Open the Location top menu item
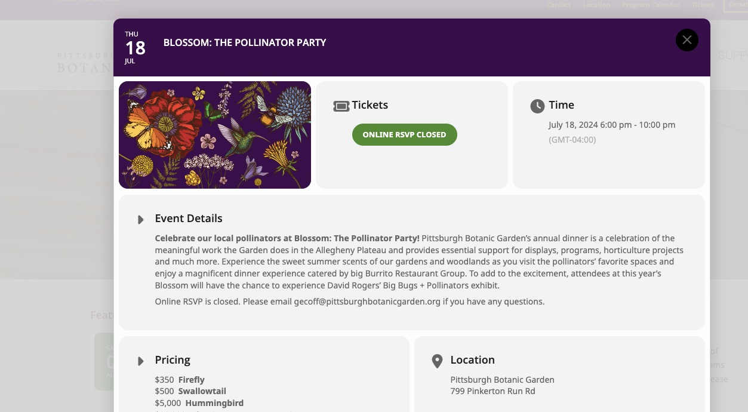The width and height of the screenshot is (748, 412). pos(596,5)
